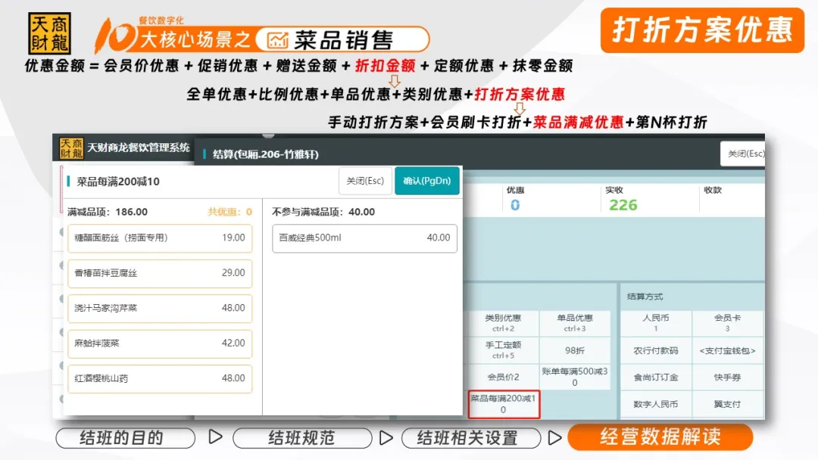Choose 类别优惠 discount type
The width and height of the screenshot is (818, 460).
(x=503, y=323)
